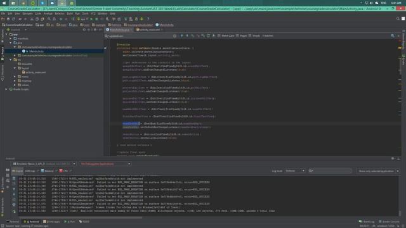
Task: Open the Android project view dropdown
Action: point(16,30)
